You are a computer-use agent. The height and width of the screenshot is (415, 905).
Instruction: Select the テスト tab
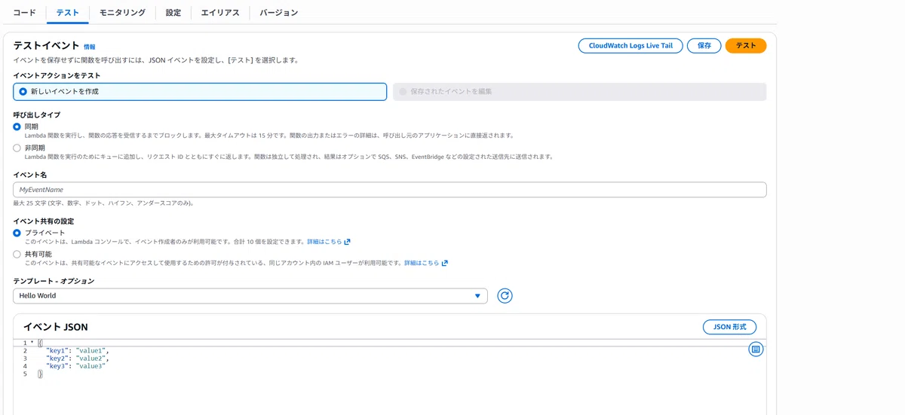click(x=67, y=13)
